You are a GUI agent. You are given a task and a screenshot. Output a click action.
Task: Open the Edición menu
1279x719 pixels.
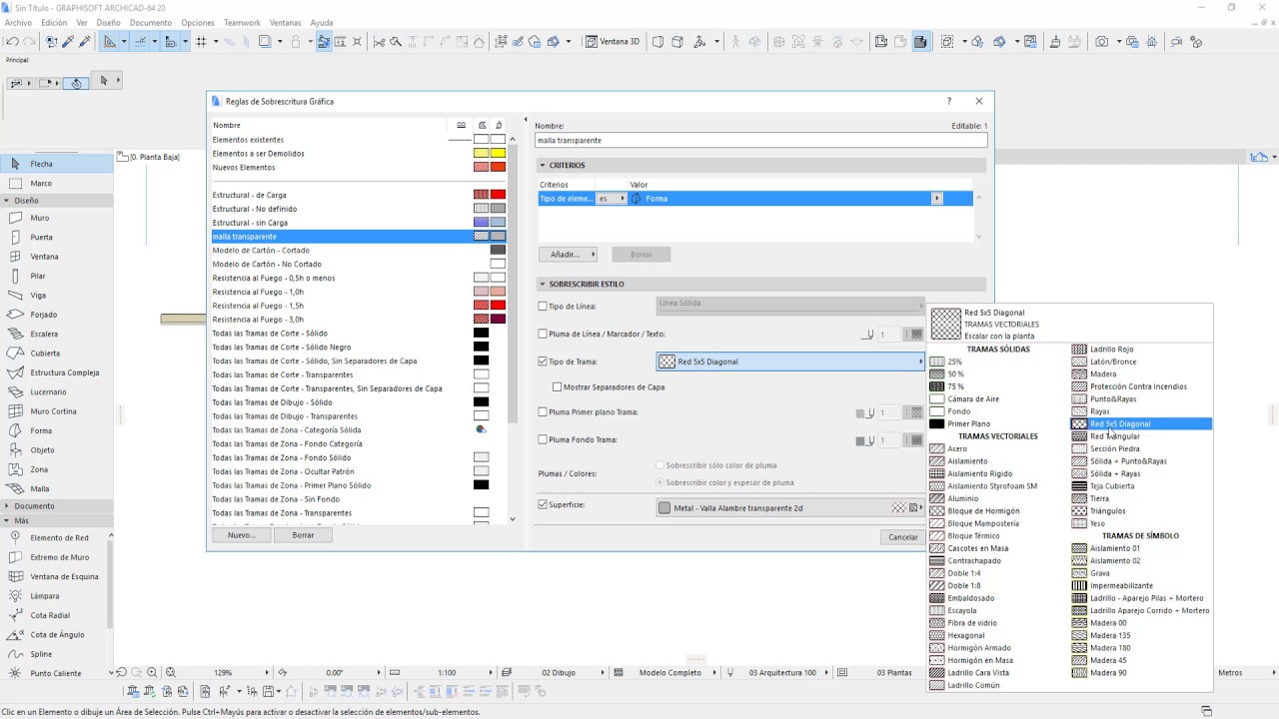pyautogui.click(x=54, y=22)
